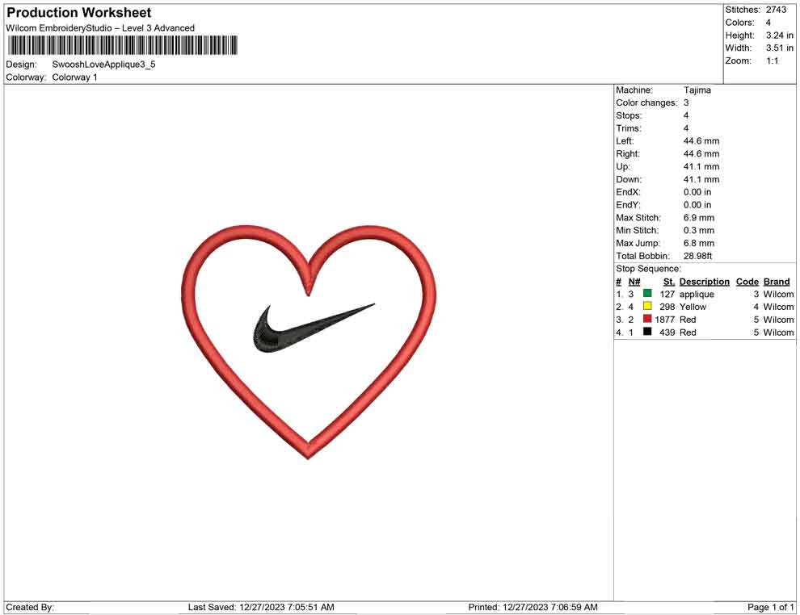Click the 'Wilcom EmbroideryStudio – Level 3 Advanced' text
Image resolution: width=800 pixels, height=615 pixels.
(100, 28)
